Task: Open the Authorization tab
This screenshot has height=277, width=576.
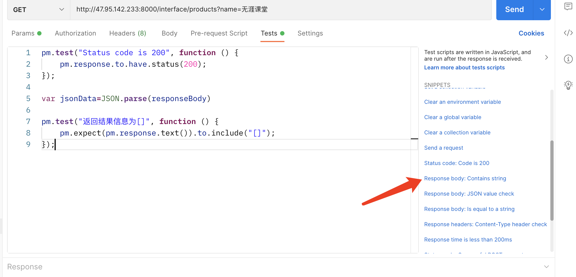Action: (75, 33)
